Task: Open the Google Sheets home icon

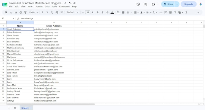Action: 5,5
